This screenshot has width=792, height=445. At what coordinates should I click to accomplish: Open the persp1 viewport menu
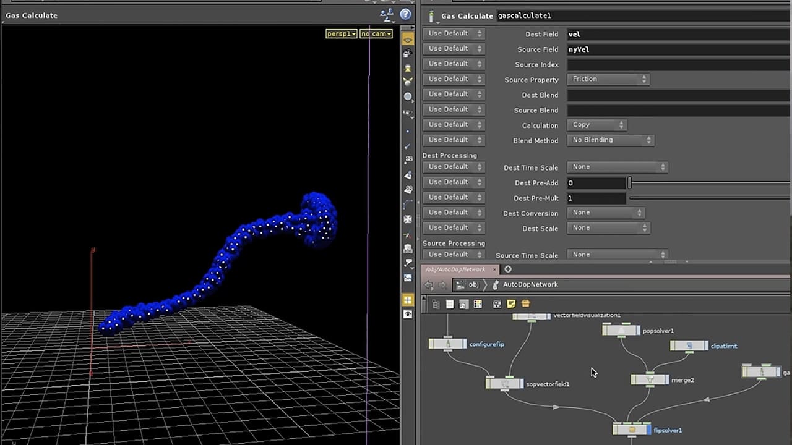click(341, 33)
